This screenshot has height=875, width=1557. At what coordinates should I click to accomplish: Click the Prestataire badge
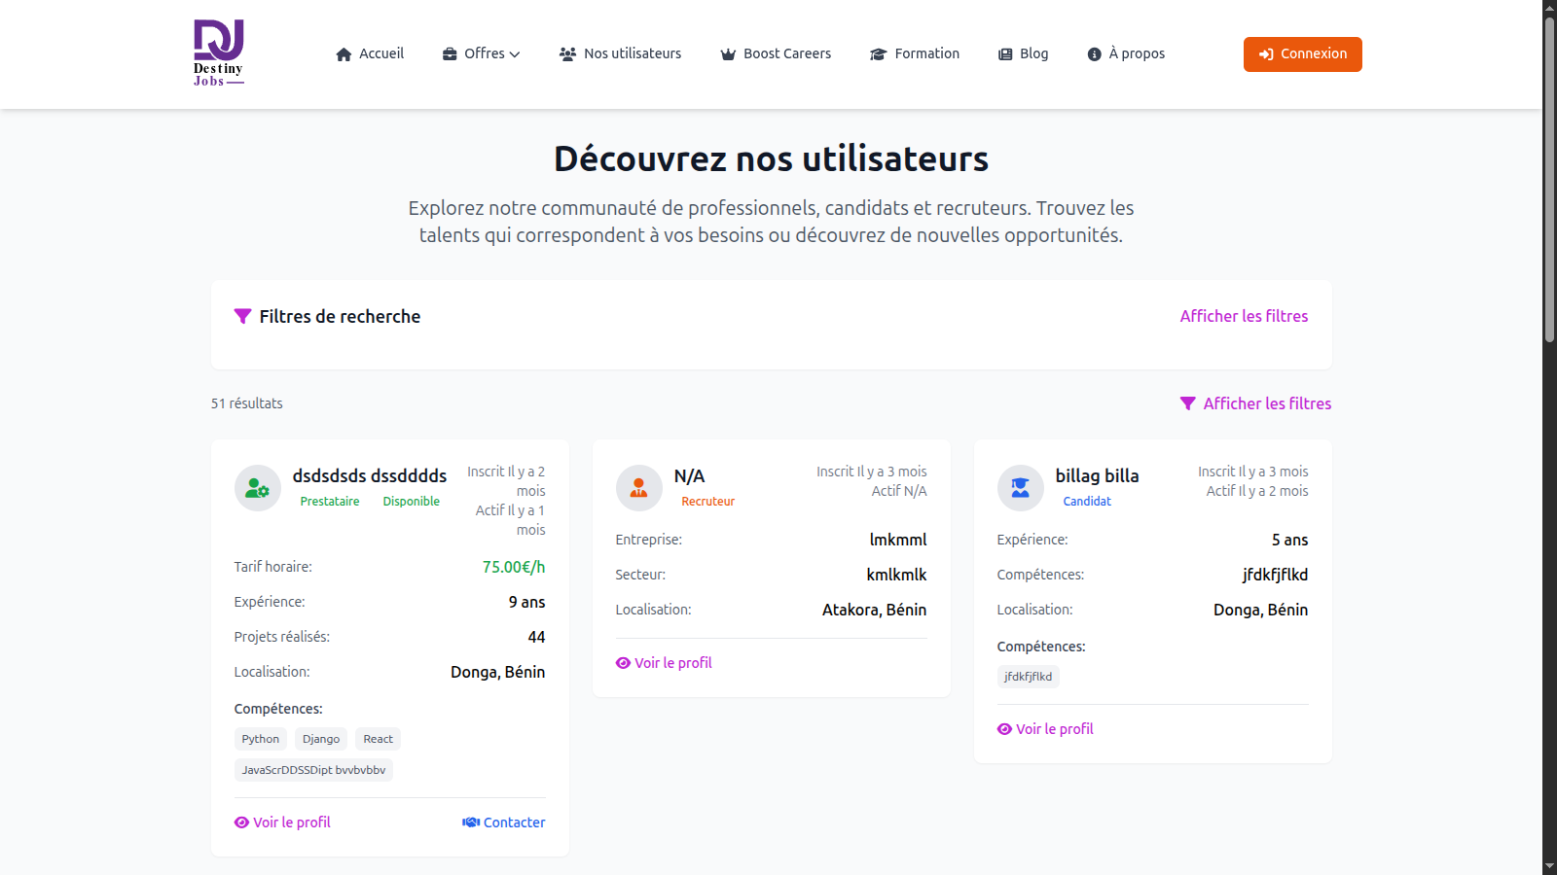(x=330, y=502)
